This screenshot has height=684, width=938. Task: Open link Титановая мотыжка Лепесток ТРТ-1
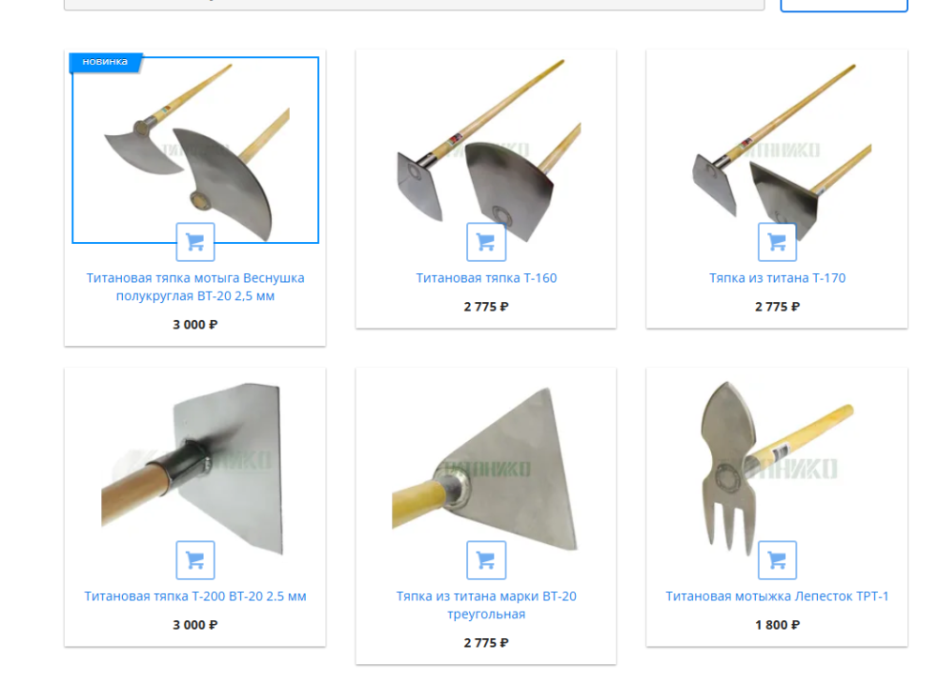777,596
